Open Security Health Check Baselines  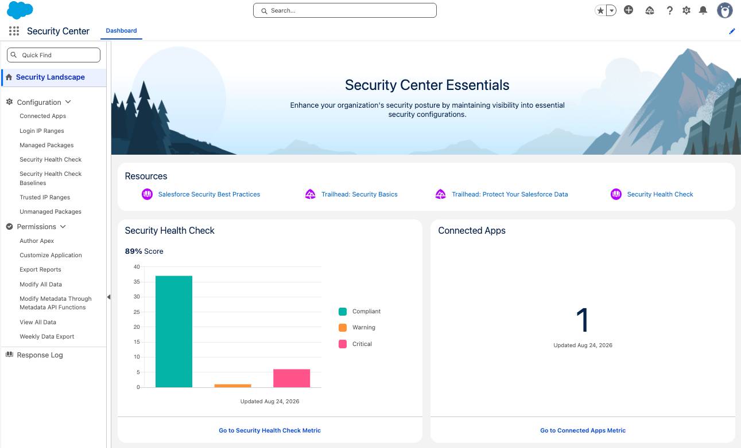[x=51, y=178]
